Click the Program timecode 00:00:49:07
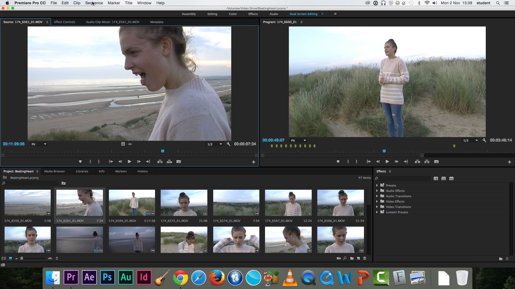Screen dimensions: 515x289 (x=274, y=140)
